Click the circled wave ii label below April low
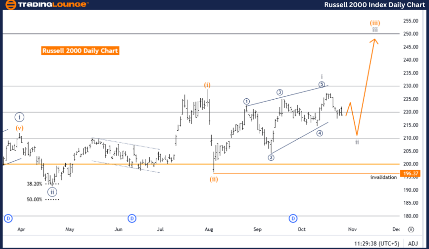 [52, 192]
